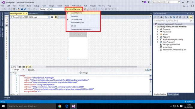Screen dimensions: 195x109
Task: Open the 5" Phone device preview dropdown
Action: click(x=29, y=17)
